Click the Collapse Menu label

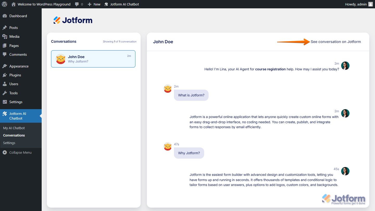20,152
